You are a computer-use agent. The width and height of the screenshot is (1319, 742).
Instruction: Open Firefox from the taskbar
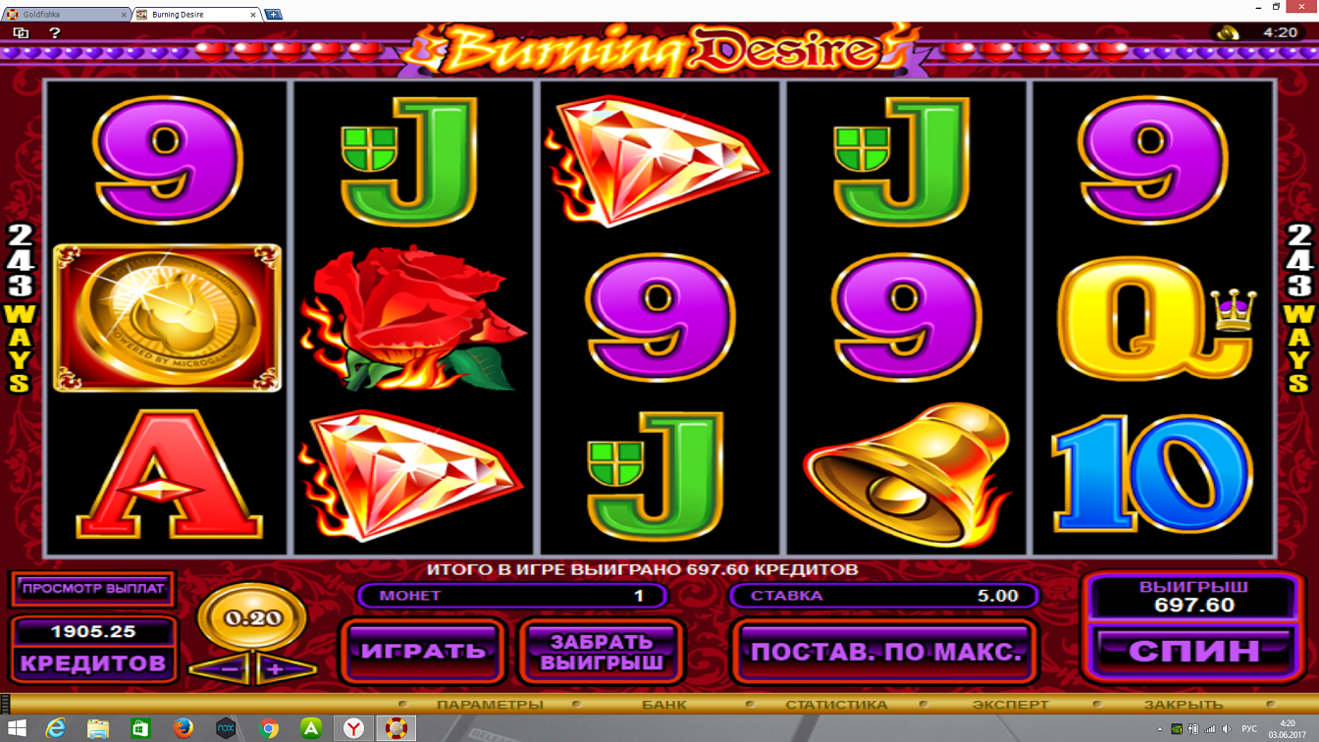(184, 728)
